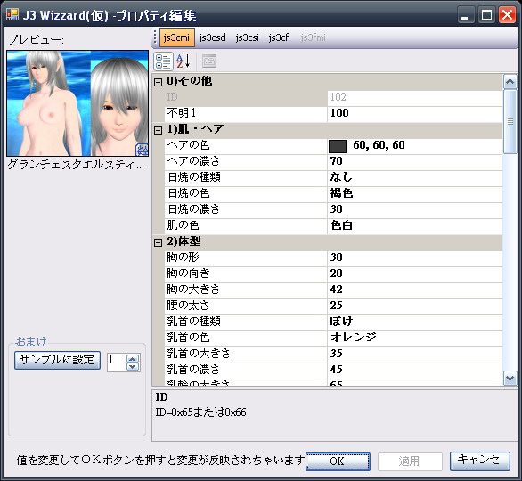Screen dimensions: 522x481
Task: Switch to the js3cfi tab
Action: 280,37
